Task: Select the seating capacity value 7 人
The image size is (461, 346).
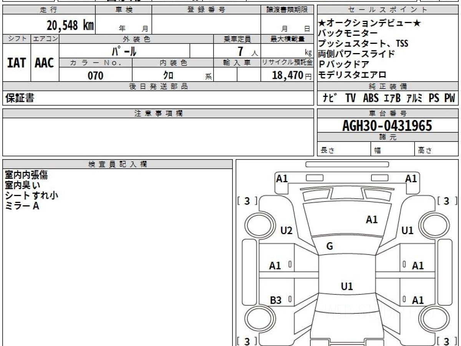Action: click(248, 51)
